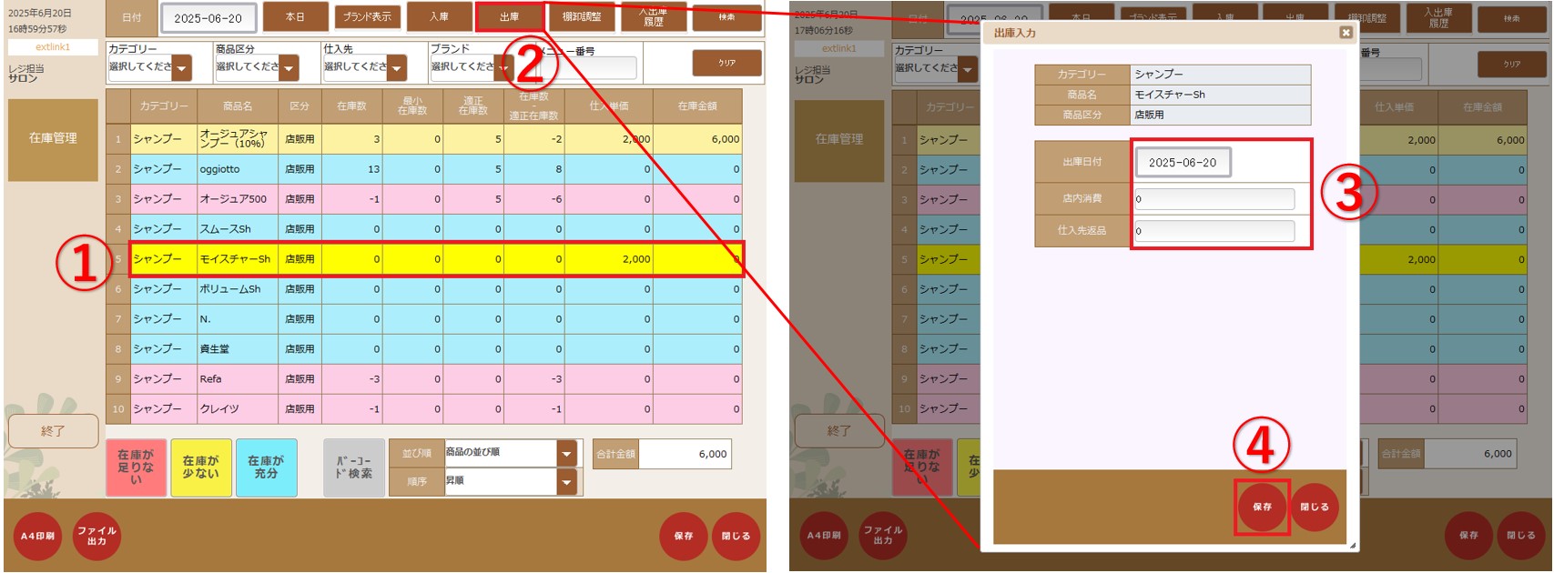Open 棚卸調整 on the undimmed screen
The image size is (1554, 573).
click(x=582, y=17)
